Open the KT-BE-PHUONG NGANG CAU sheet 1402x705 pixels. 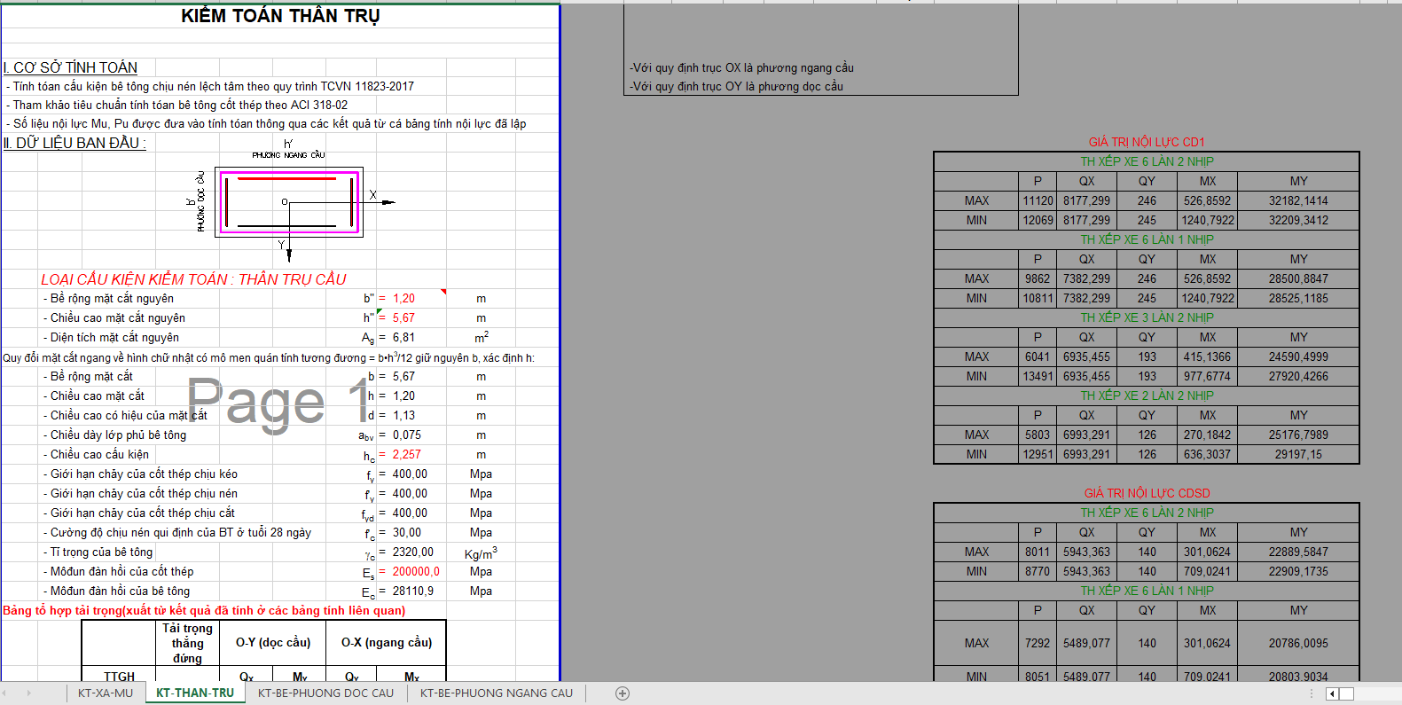(496, 693)
